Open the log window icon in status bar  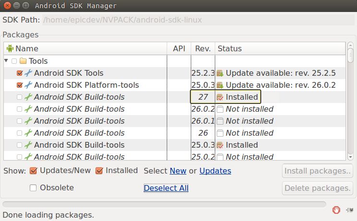tap(350, 210)
